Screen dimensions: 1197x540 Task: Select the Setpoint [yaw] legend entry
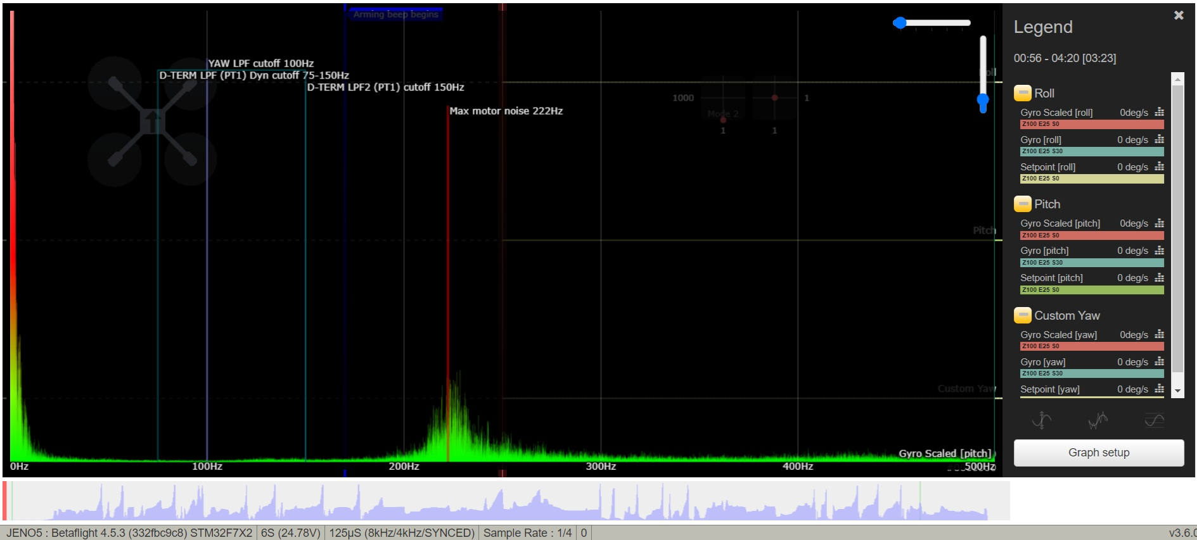click(x=1049, y=389)
